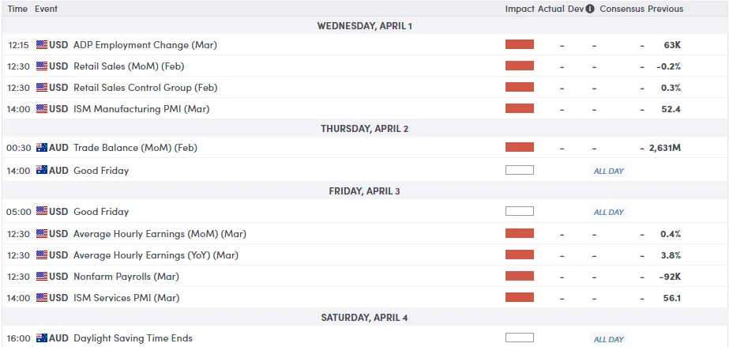Click US flag beside ISM Services PMI
Viewport: 729px width, 347px height.
point(42,298)
